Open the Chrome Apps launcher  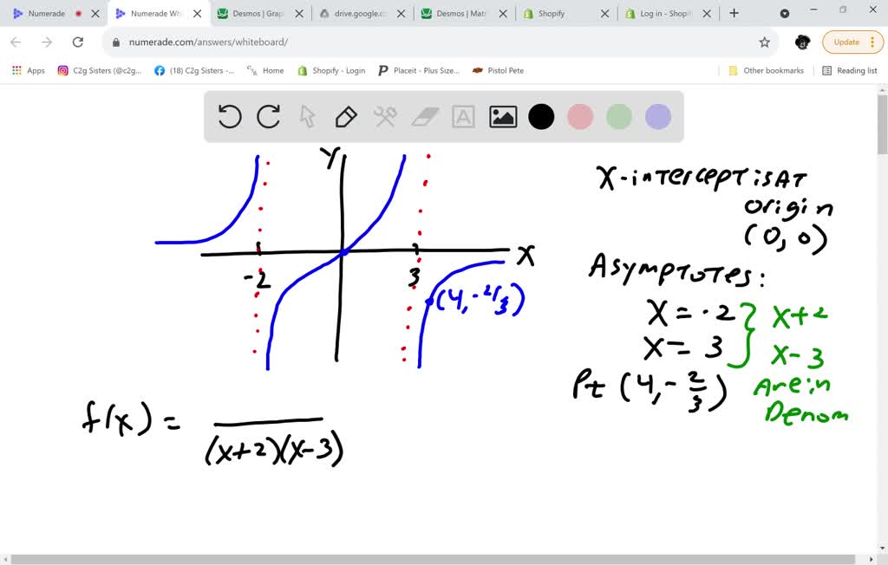(16, 70)
